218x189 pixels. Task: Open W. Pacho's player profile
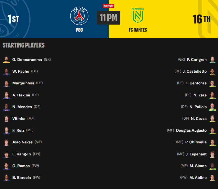point(21,71)
